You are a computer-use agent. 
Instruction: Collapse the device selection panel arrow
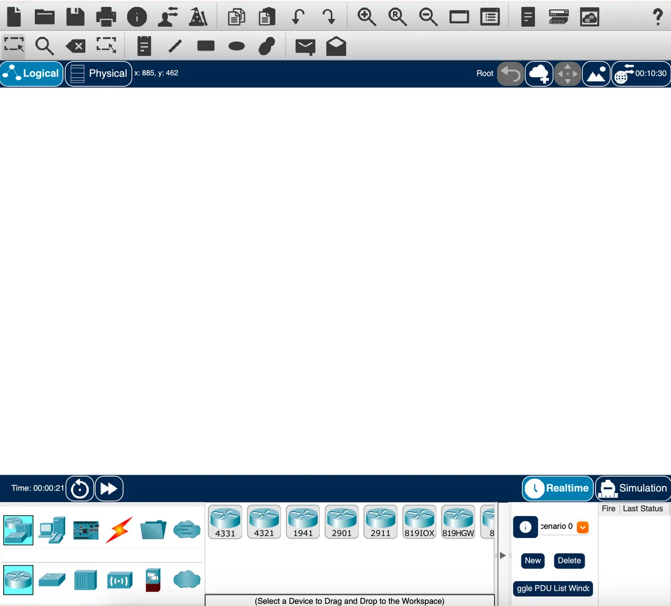pyautogui.click(x=502, y=555)
